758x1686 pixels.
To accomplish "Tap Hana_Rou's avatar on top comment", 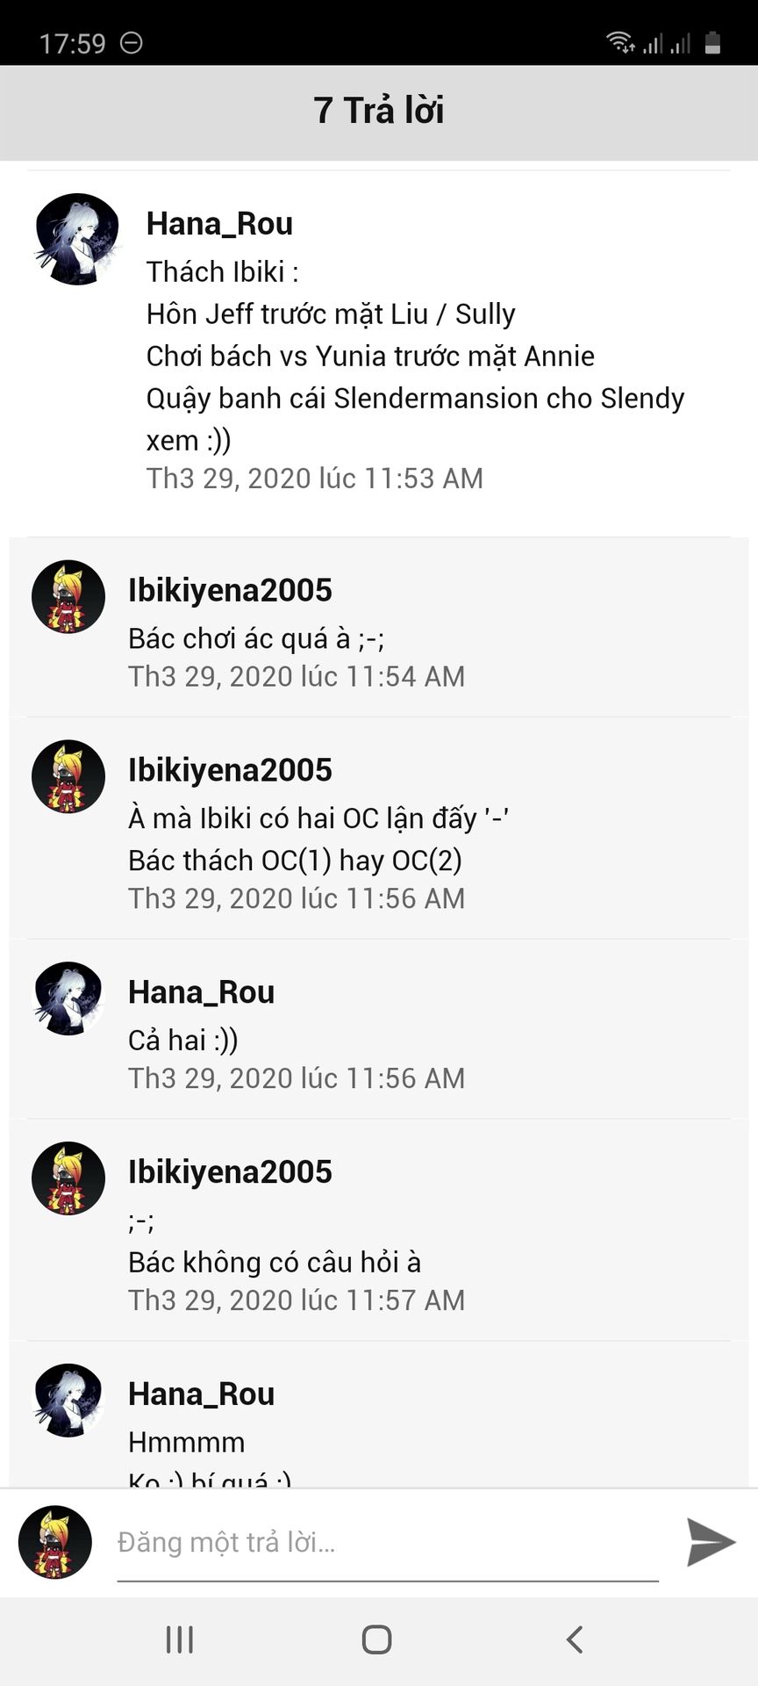I will pyautogui.click(x=77, y=239).
